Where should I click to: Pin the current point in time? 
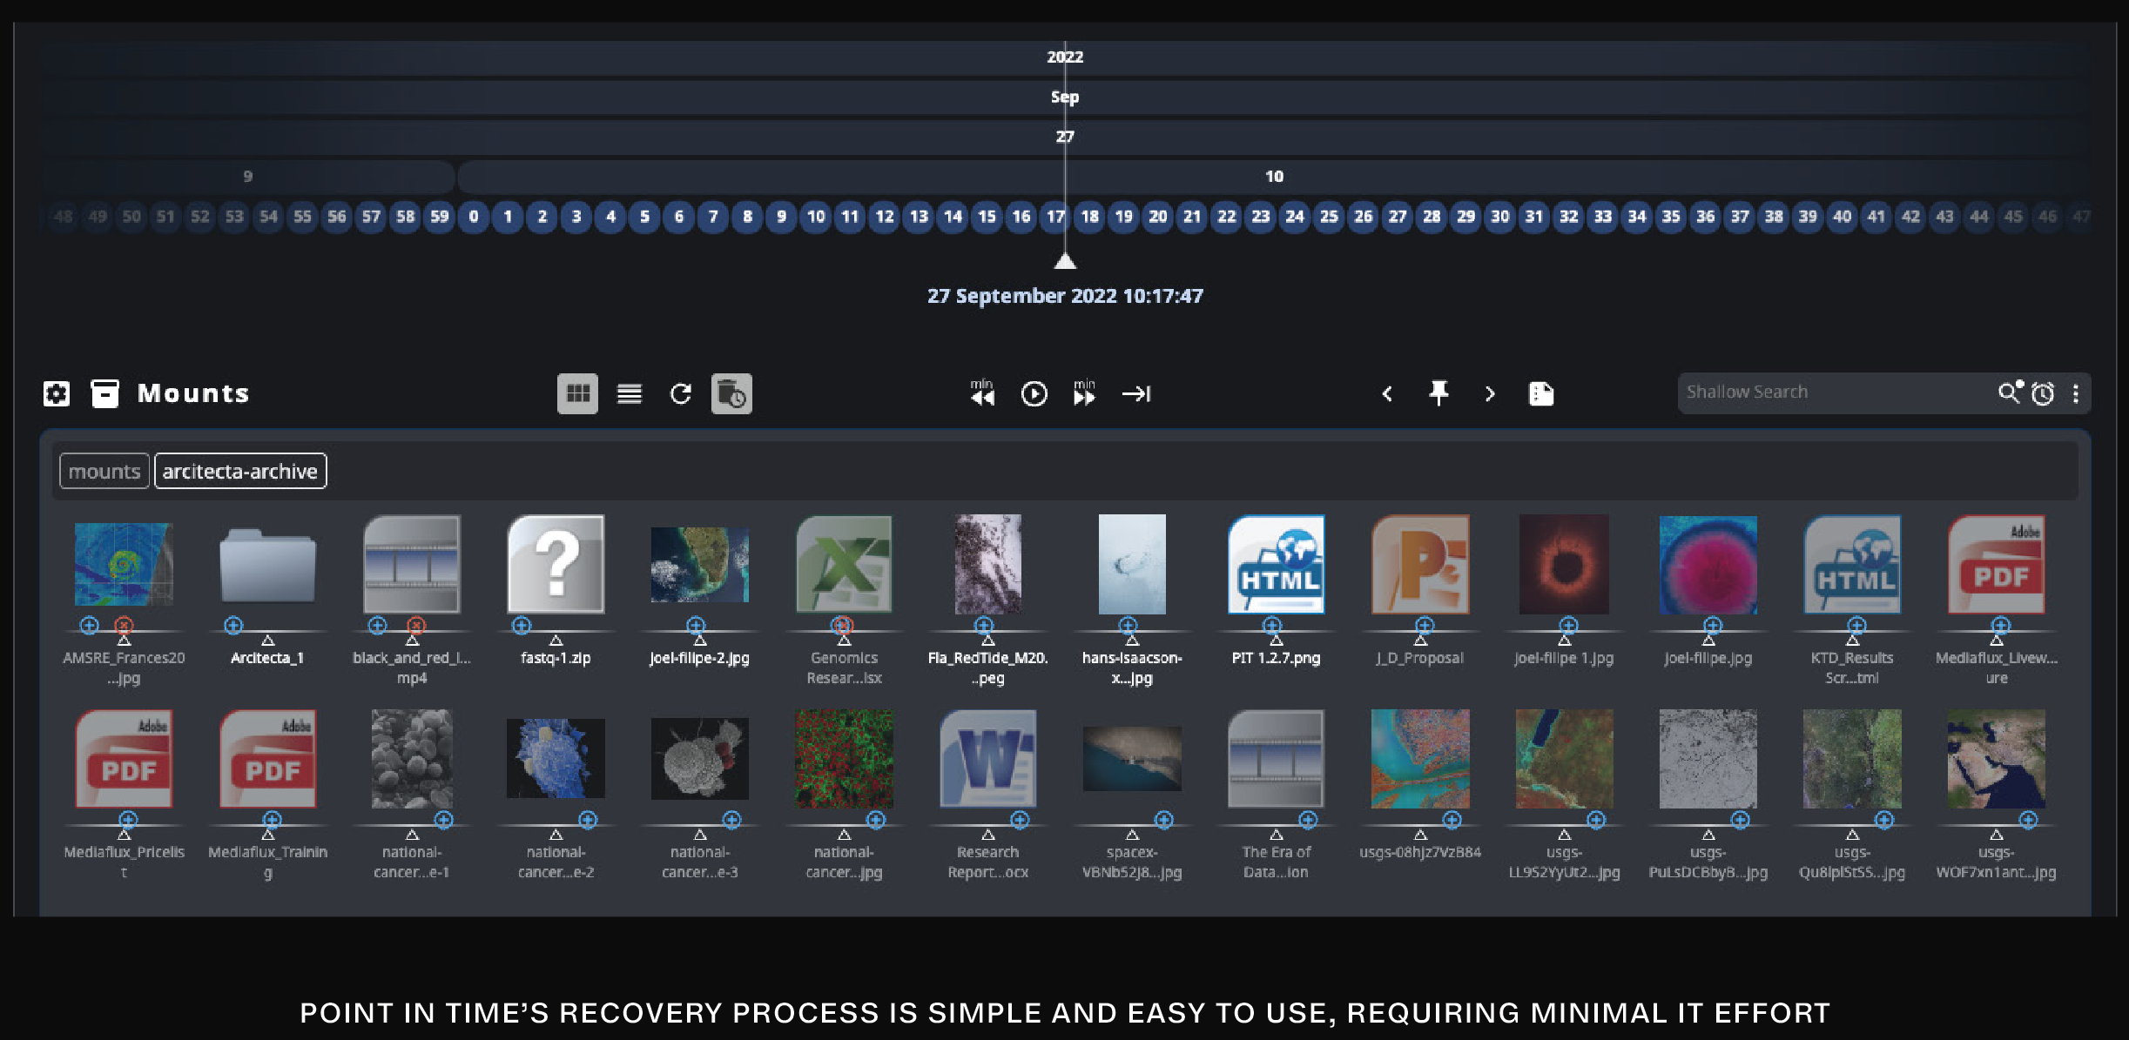(1438, 393)
